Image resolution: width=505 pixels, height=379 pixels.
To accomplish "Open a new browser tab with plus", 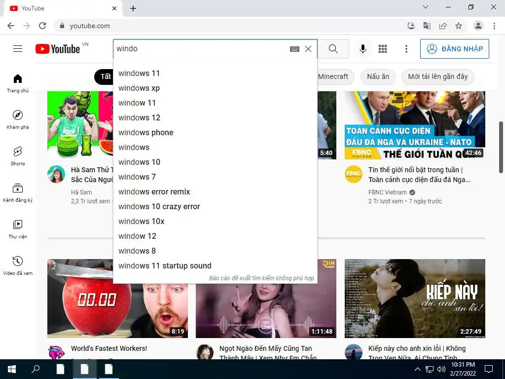I will 133,8.
